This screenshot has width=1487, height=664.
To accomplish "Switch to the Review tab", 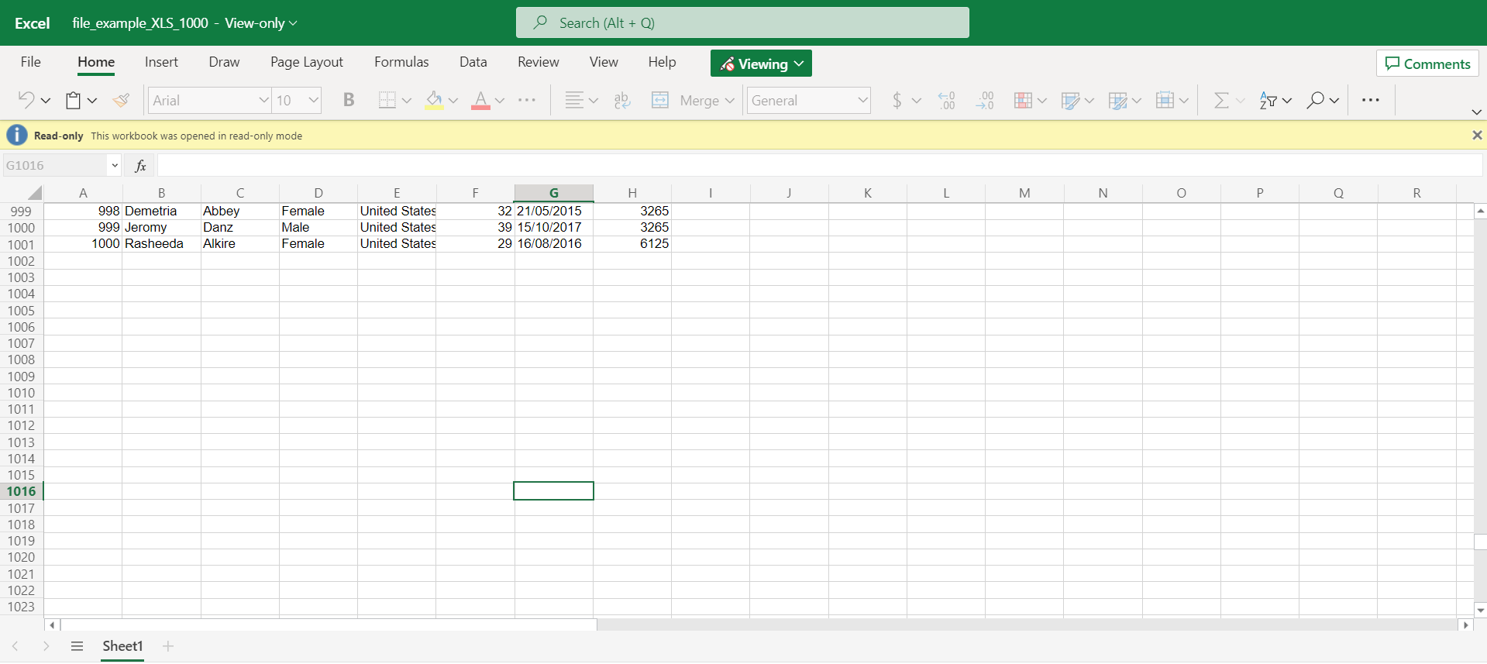I will (539, 62).
